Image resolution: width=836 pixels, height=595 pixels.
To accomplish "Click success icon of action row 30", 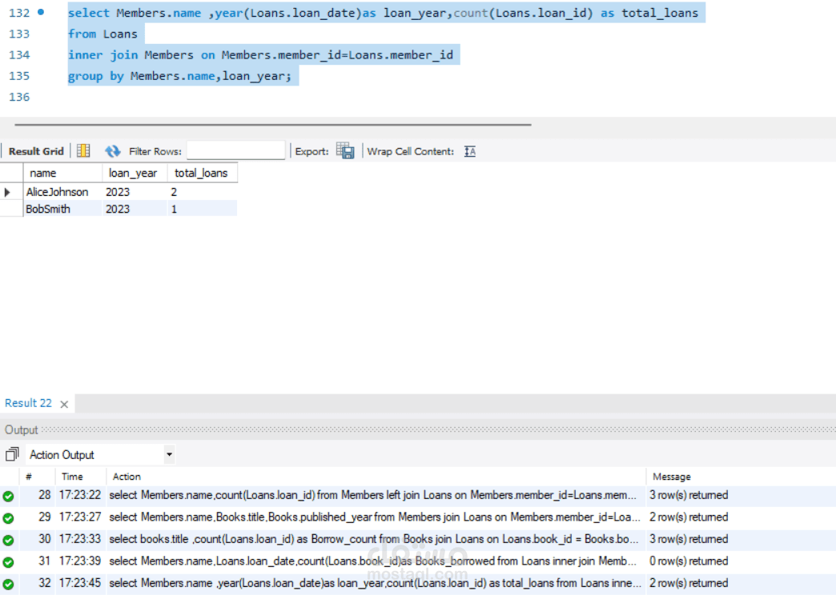I will (8, 540).
